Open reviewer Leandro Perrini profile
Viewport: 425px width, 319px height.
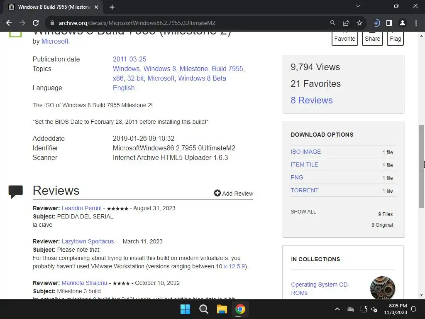coord(82,208)
